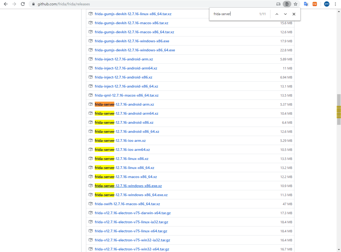Jump to next find result
This screenshot has height=252, width=341.
[285, 14]
